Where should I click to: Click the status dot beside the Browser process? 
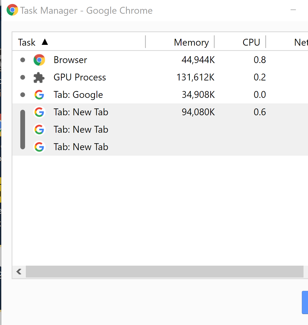pos(22,60)
